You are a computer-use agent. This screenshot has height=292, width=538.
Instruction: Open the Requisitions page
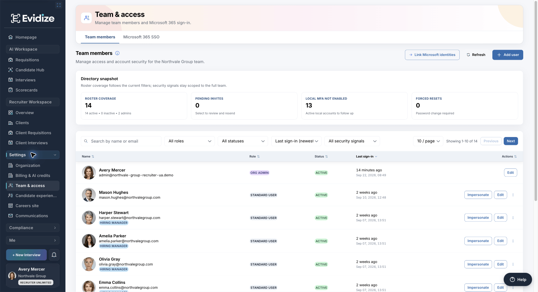pos(33,60)
